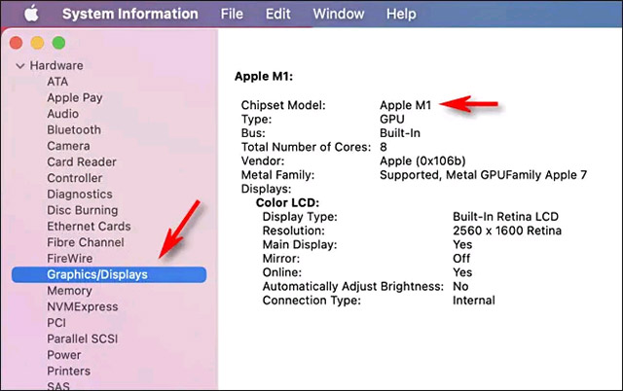Open the File menu

pyautogui.click(x=232, y=14)
